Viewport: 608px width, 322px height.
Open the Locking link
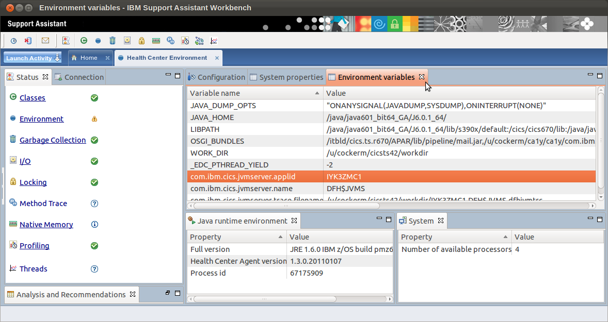click(x=33, y=182)
